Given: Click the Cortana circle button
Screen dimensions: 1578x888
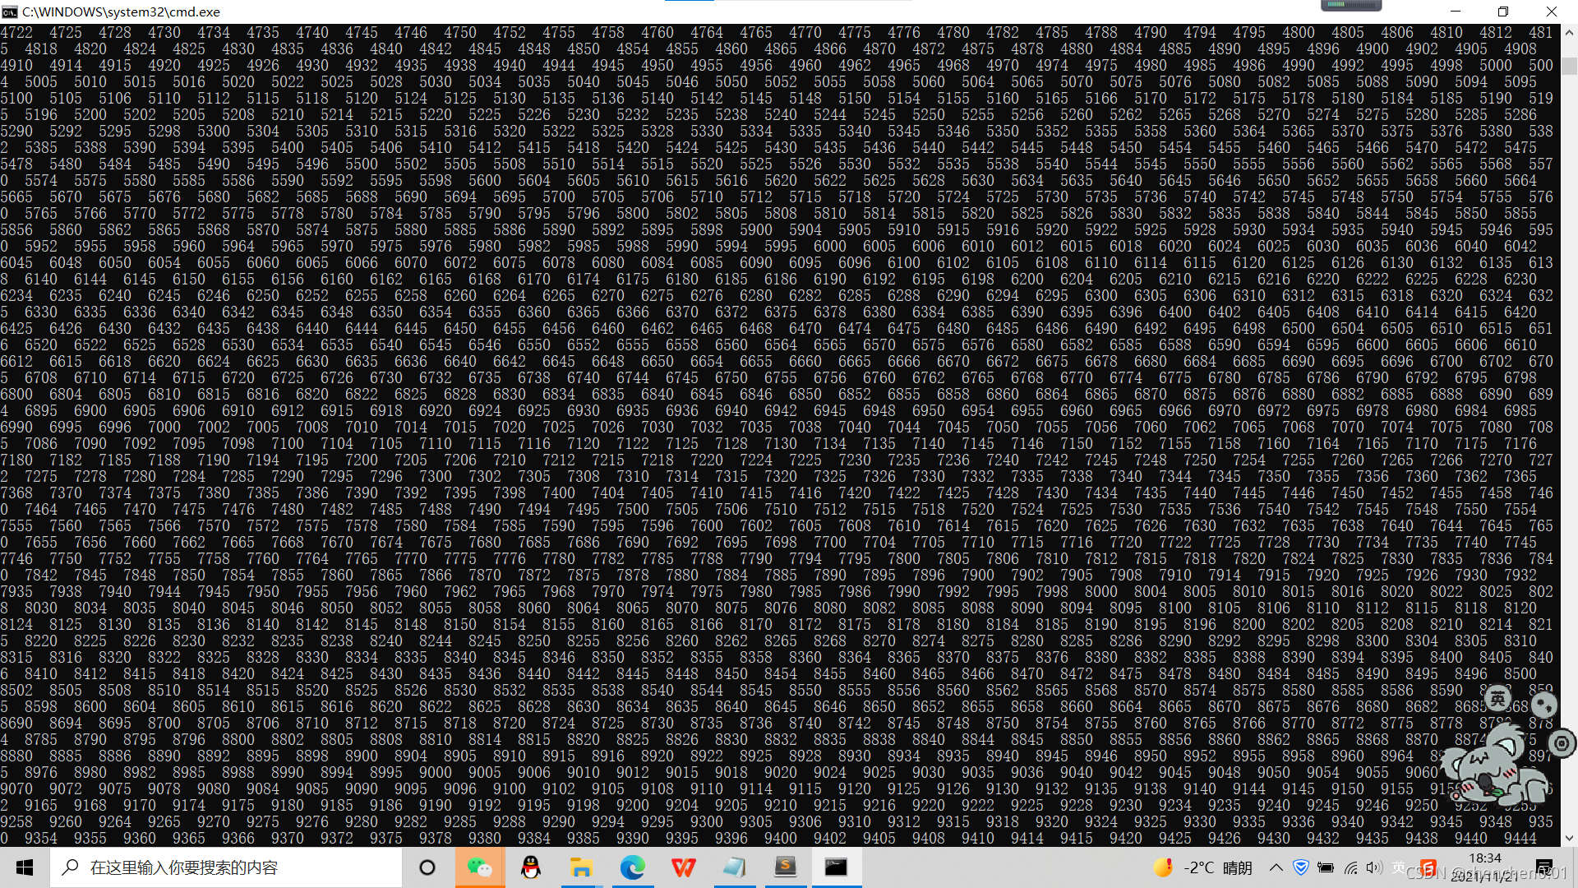Looking at the screenshot, I should [427, 867].
